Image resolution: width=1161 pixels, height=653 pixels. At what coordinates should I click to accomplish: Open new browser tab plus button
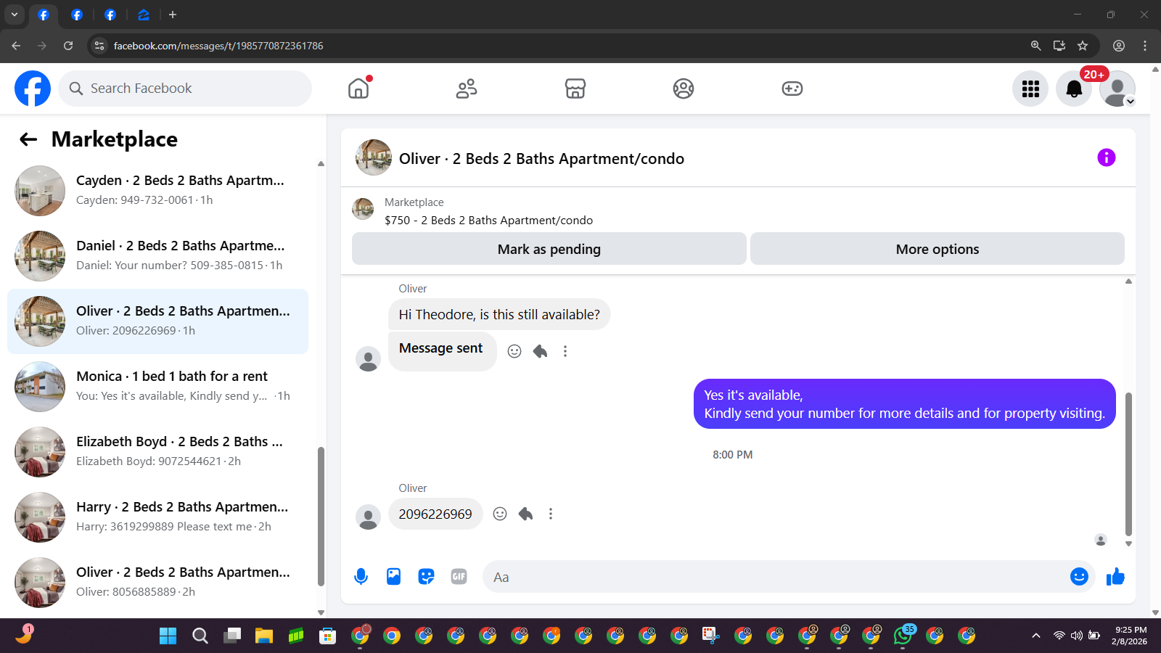(173, 15)
